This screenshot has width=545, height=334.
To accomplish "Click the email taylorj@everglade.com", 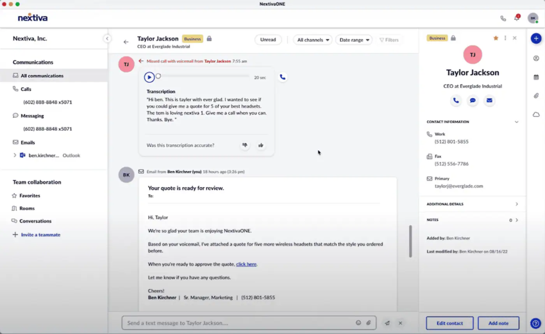I will [x=458, y=187].
